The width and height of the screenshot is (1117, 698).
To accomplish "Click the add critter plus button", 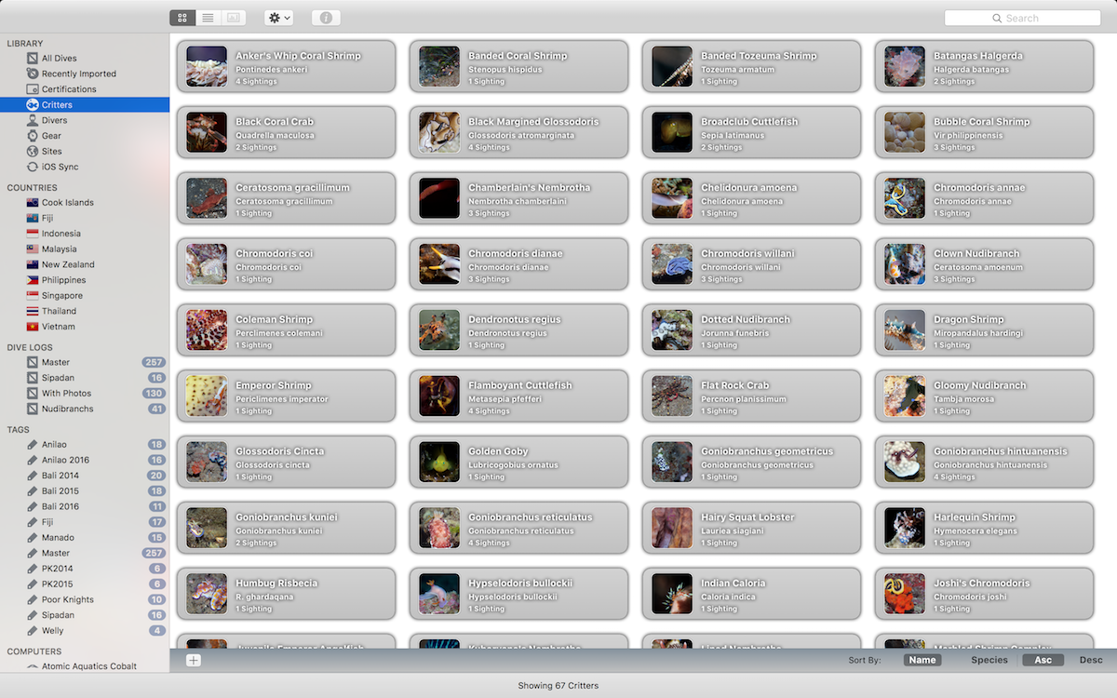I will tap(193, 660).
